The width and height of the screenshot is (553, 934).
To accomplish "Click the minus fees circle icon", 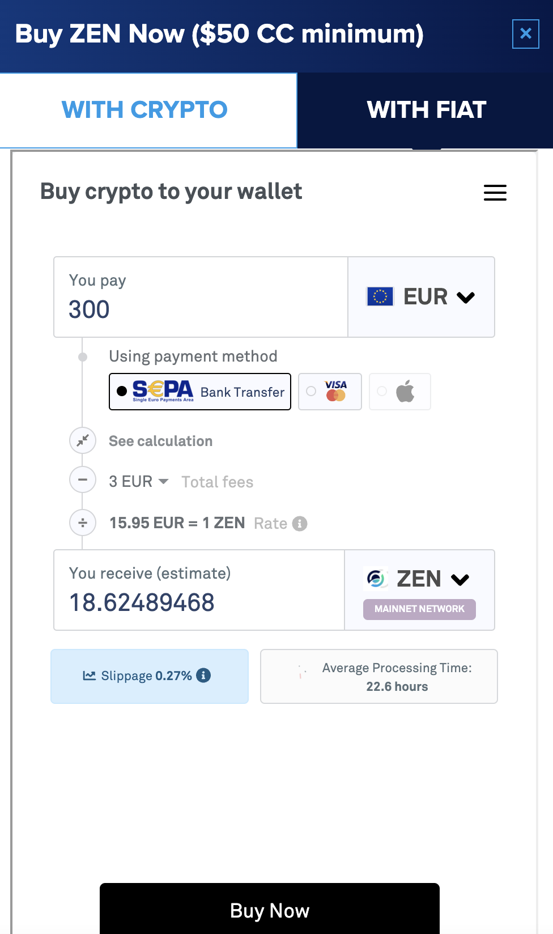I will 83,481.
